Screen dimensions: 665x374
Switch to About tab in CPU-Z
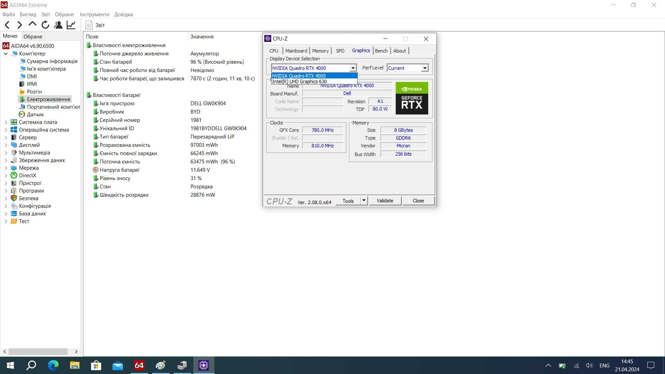tap(400, 51)
